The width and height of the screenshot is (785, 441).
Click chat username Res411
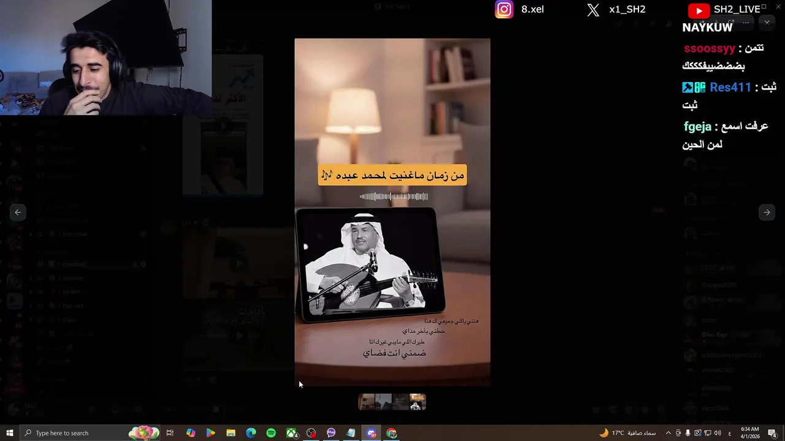tap(730, 87)
